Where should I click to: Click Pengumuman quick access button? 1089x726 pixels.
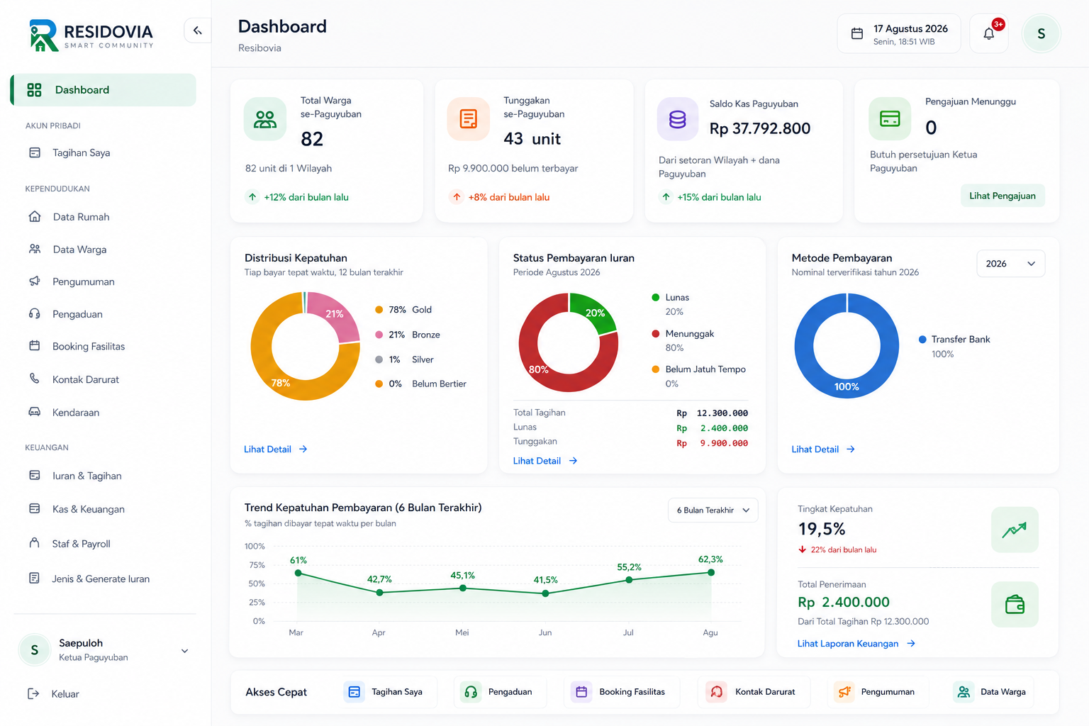coord(878,692)
